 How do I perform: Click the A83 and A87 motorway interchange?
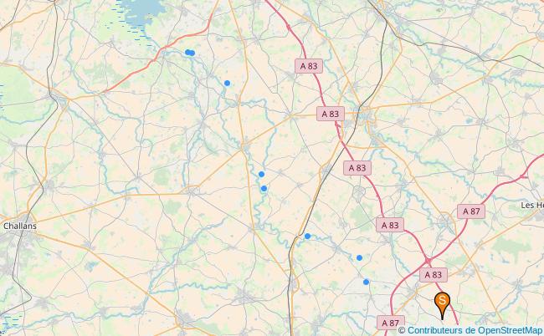[x=429, y=260]
